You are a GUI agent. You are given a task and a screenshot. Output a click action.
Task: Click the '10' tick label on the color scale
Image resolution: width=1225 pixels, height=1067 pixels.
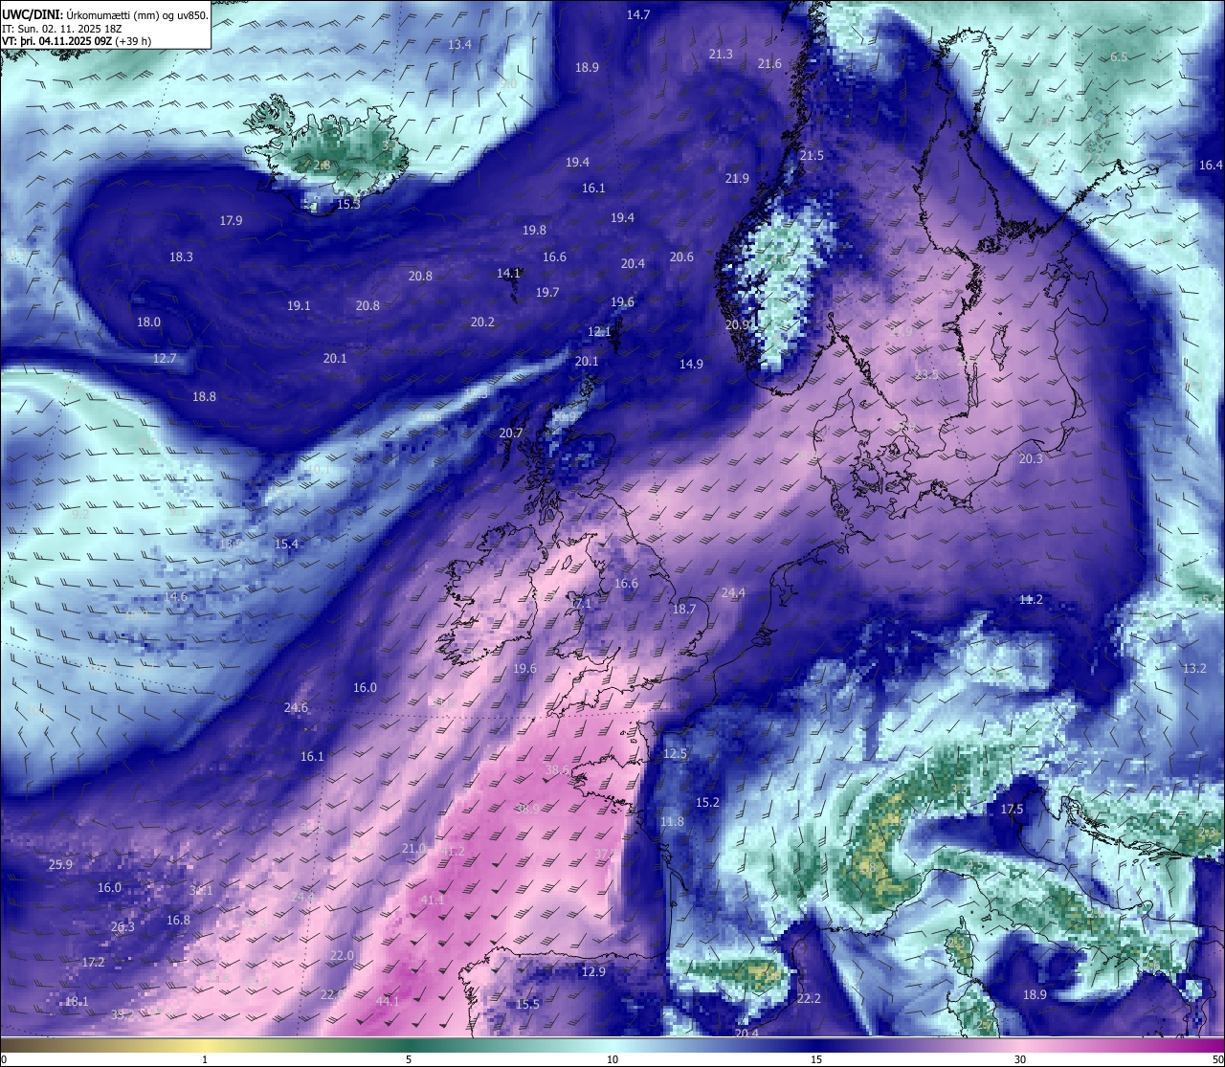(612, 1059)
